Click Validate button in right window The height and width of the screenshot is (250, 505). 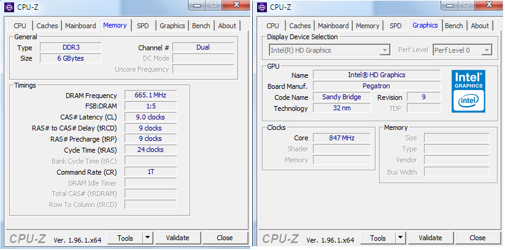430,238
